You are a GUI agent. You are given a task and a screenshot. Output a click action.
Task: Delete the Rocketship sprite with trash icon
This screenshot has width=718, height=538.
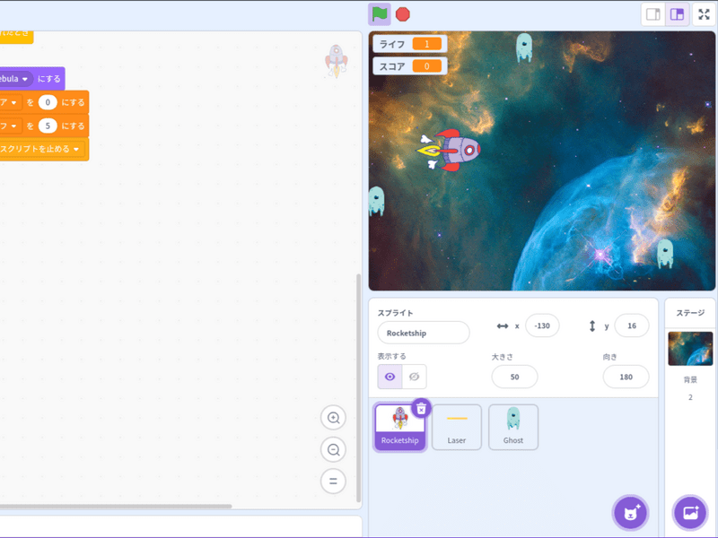coord(421,408)
